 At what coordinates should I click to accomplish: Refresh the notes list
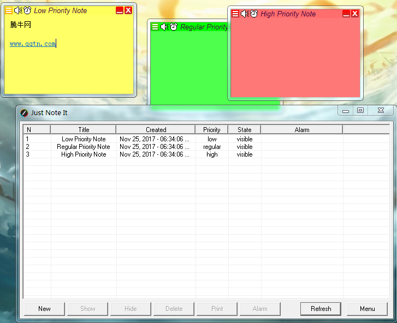[x=321, y=309]
